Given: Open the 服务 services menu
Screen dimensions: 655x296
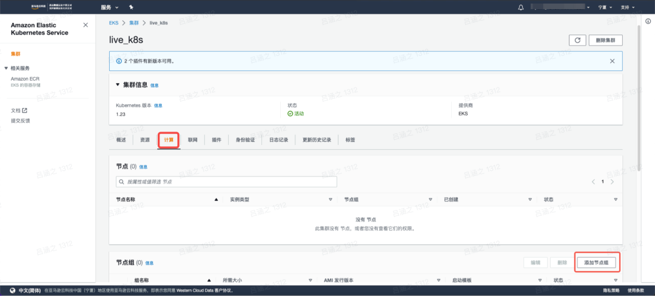Looking at the screenshot, I should [109, 7].
